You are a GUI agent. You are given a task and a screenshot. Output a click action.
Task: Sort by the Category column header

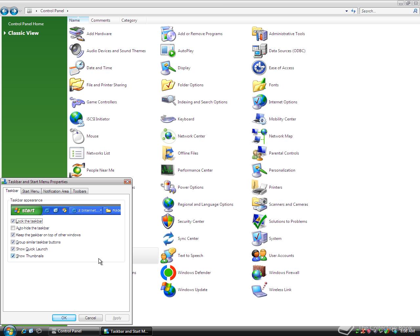point(133,20)
